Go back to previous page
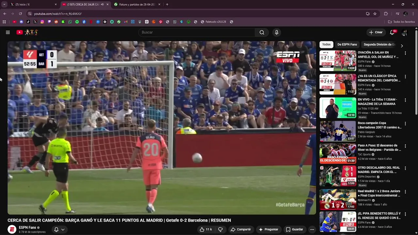 pos(5,14)
